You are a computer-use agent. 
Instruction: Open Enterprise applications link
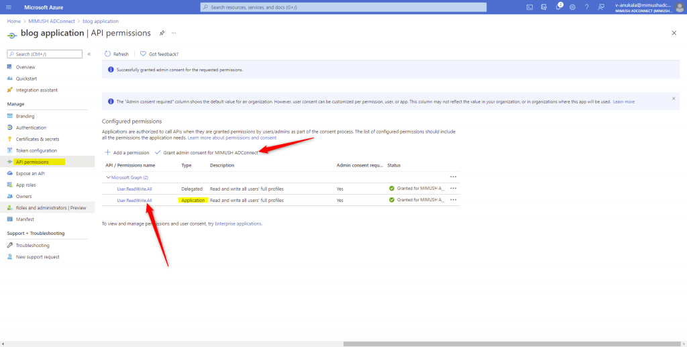tap(238, 224)
